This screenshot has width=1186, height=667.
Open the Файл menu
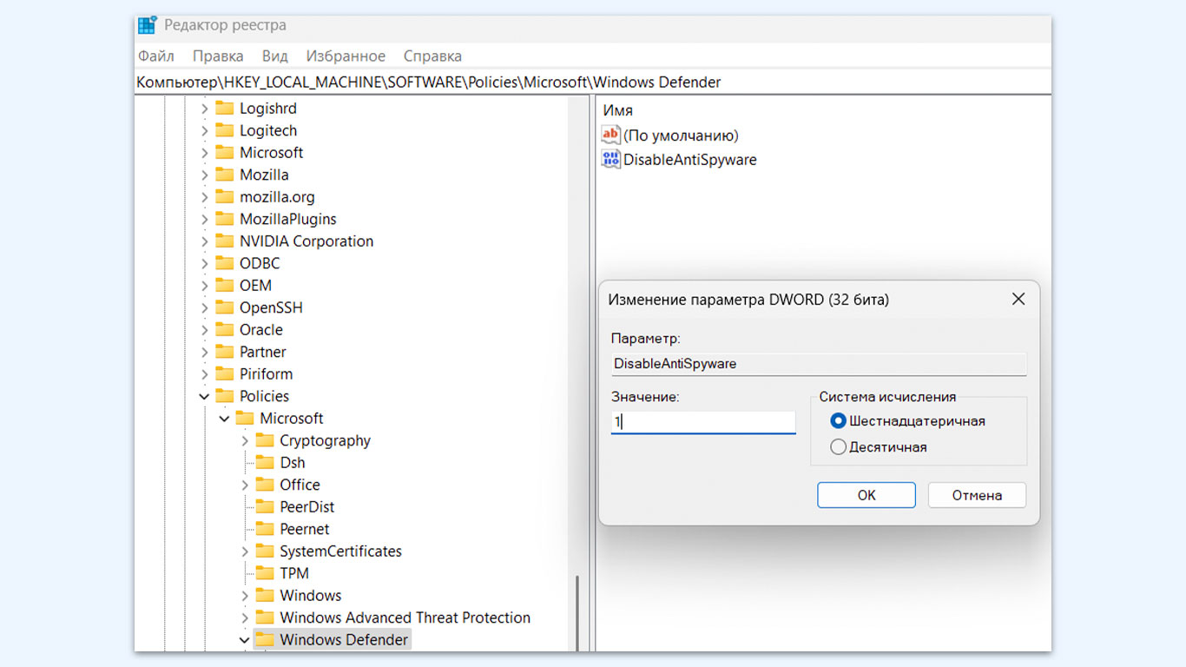[156, 56]
